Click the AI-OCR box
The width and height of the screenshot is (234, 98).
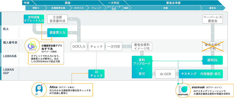pyautogui.click(x=166, y=74)
